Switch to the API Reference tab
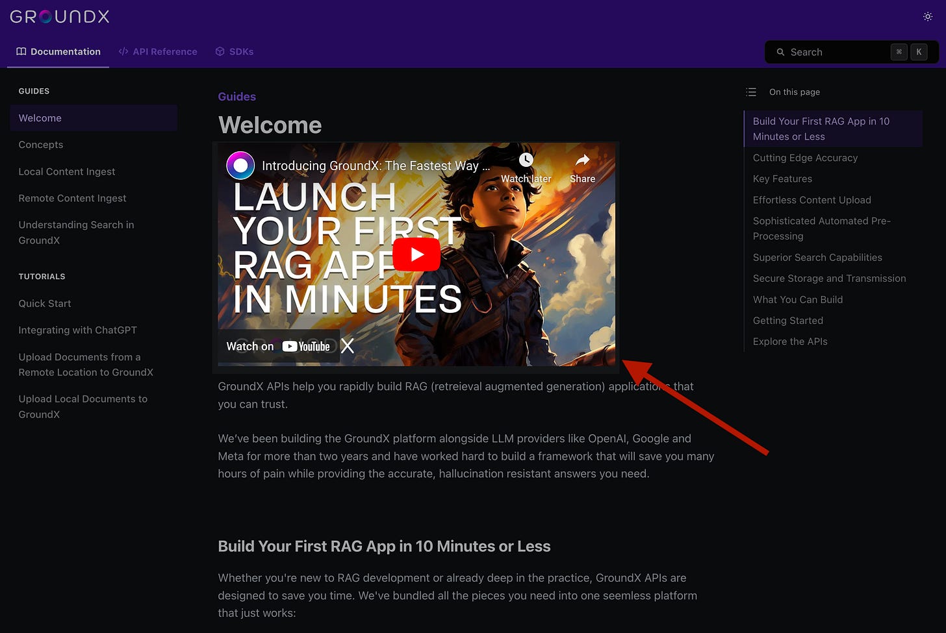Screen dimensions: 946x633 158,51
